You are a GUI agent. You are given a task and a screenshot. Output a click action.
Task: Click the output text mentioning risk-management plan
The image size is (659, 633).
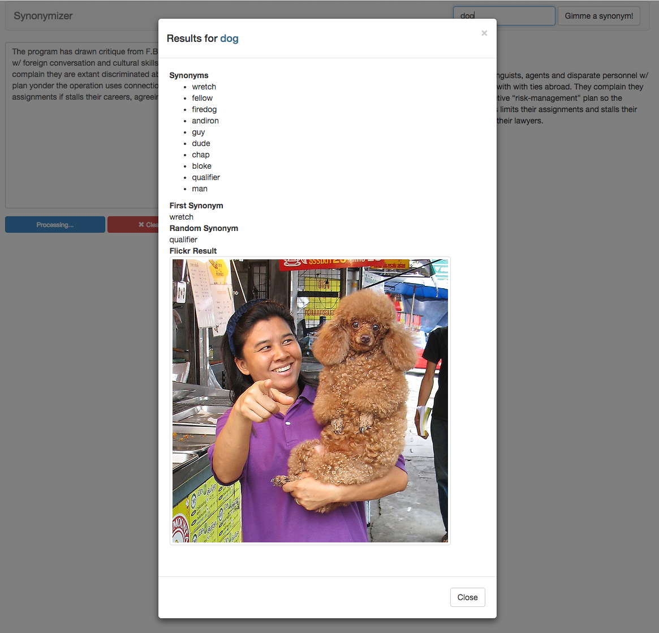(560, 98)
